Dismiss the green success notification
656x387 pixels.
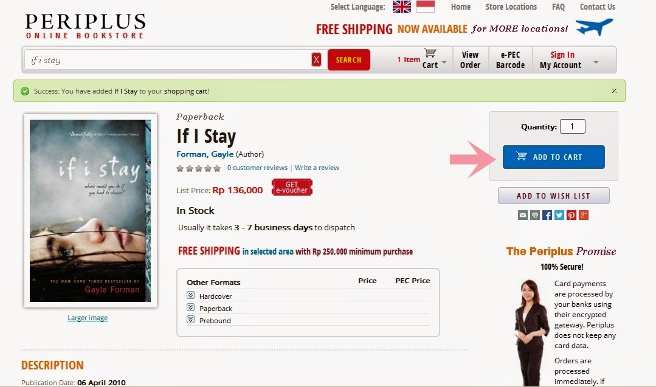[x=614, y=91]
